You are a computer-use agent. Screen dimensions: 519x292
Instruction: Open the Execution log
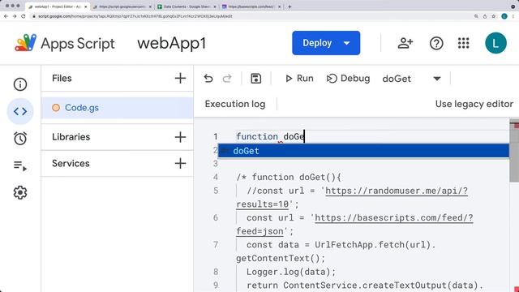pos(235,104)
